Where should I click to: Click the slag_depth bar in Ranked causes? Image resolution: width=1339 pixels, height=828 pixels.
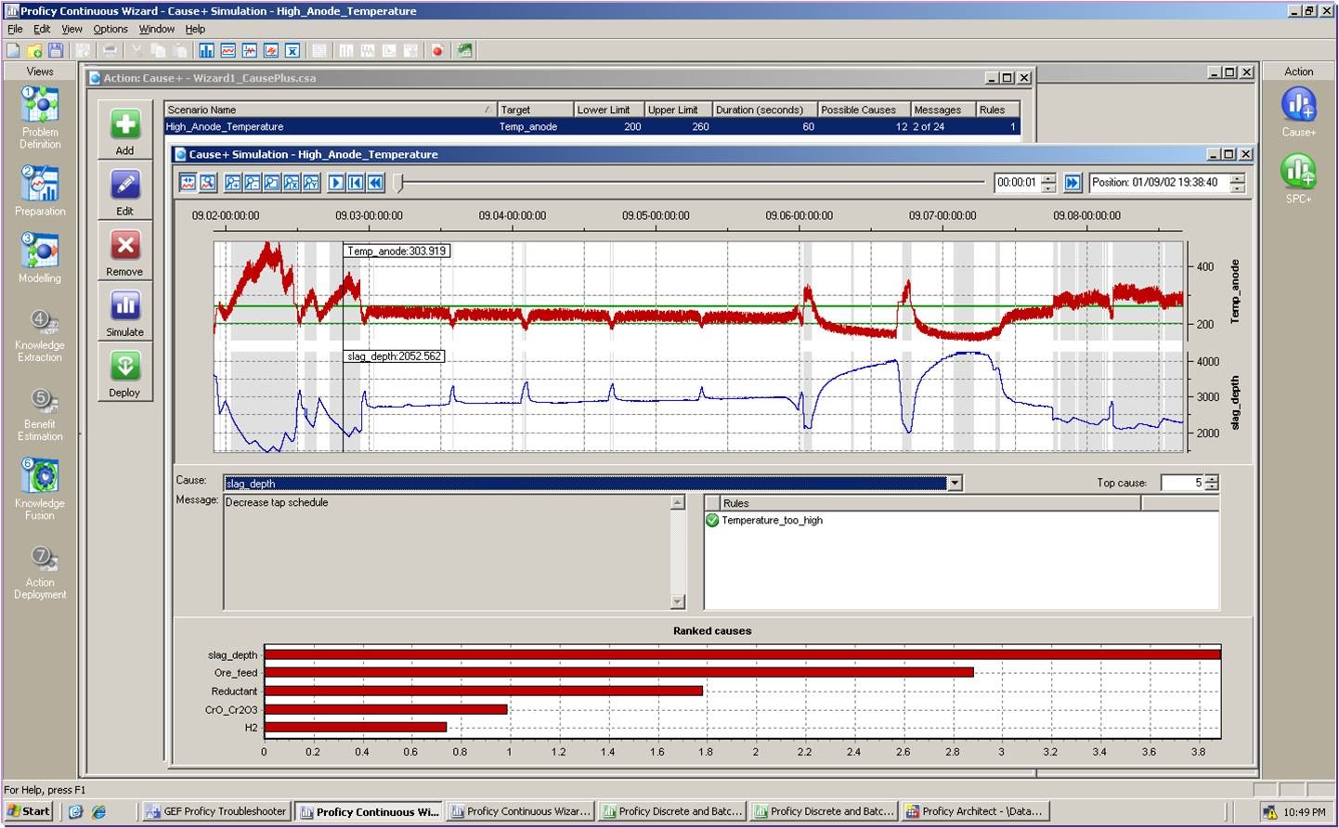[x=742, y=654]
